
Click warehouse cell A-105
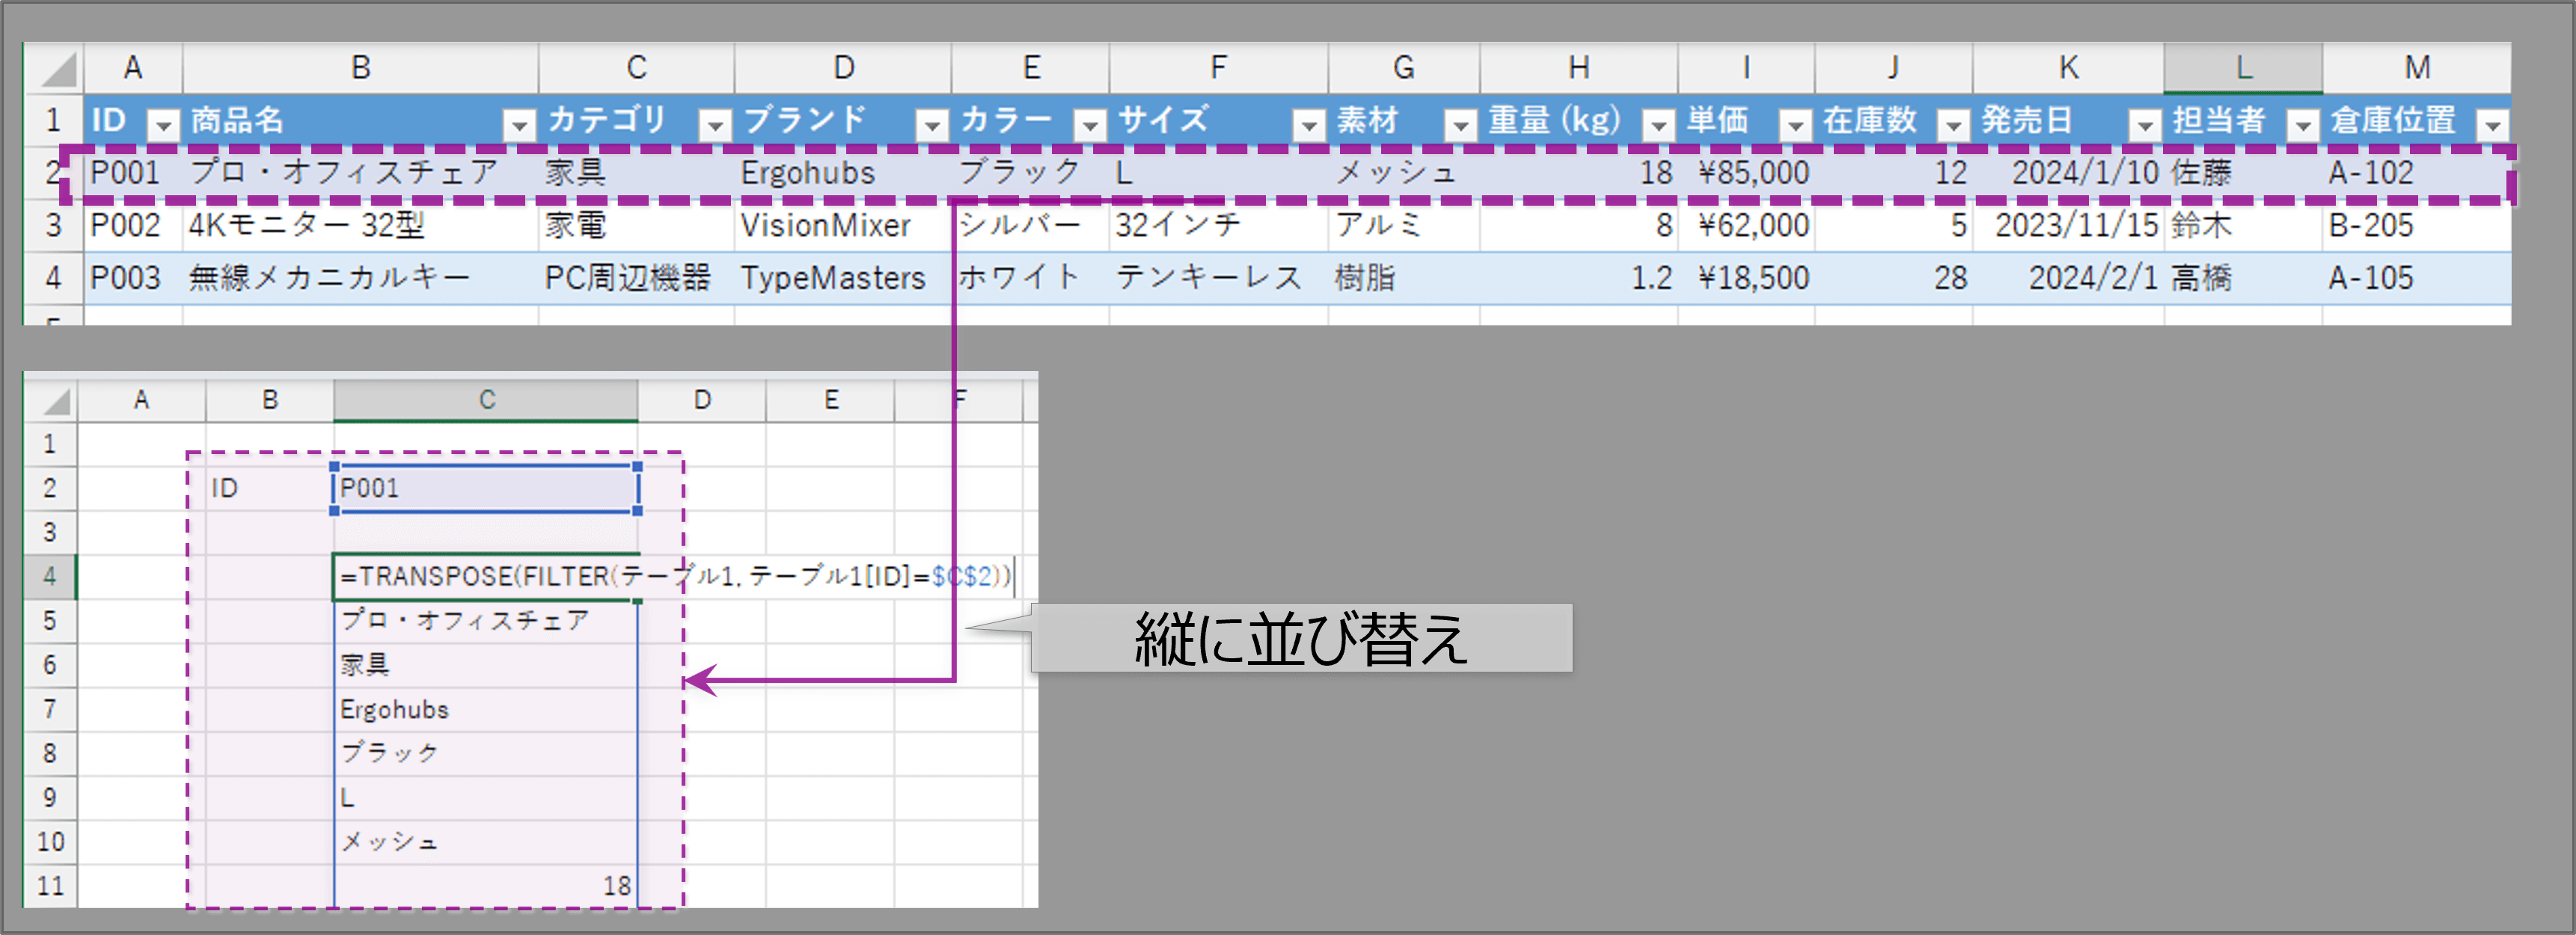(x=2416, y=278)
